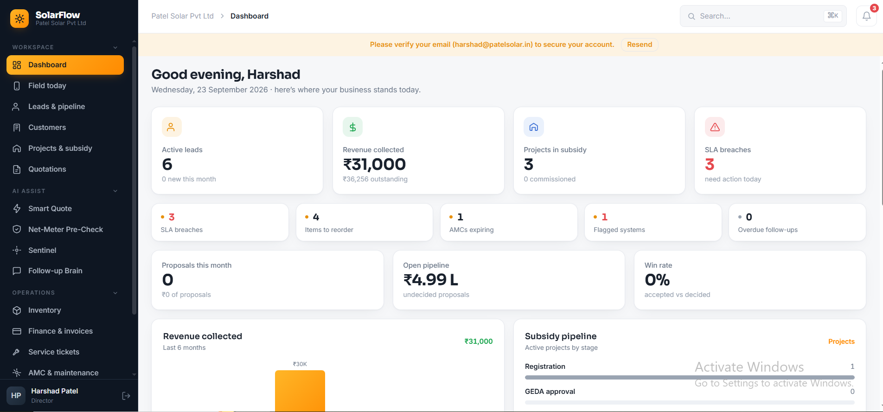This screenshot has width=883, height=412.
Task: Click the Net-Meter Pre-Check shield icon
Action: (x=17, y=229)
